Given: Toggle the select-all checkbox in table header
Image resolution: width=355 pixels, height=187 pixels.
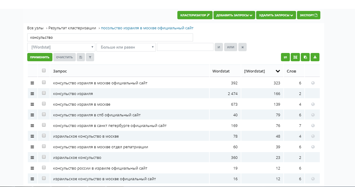Looking at the screenshot, I should 44,71.
